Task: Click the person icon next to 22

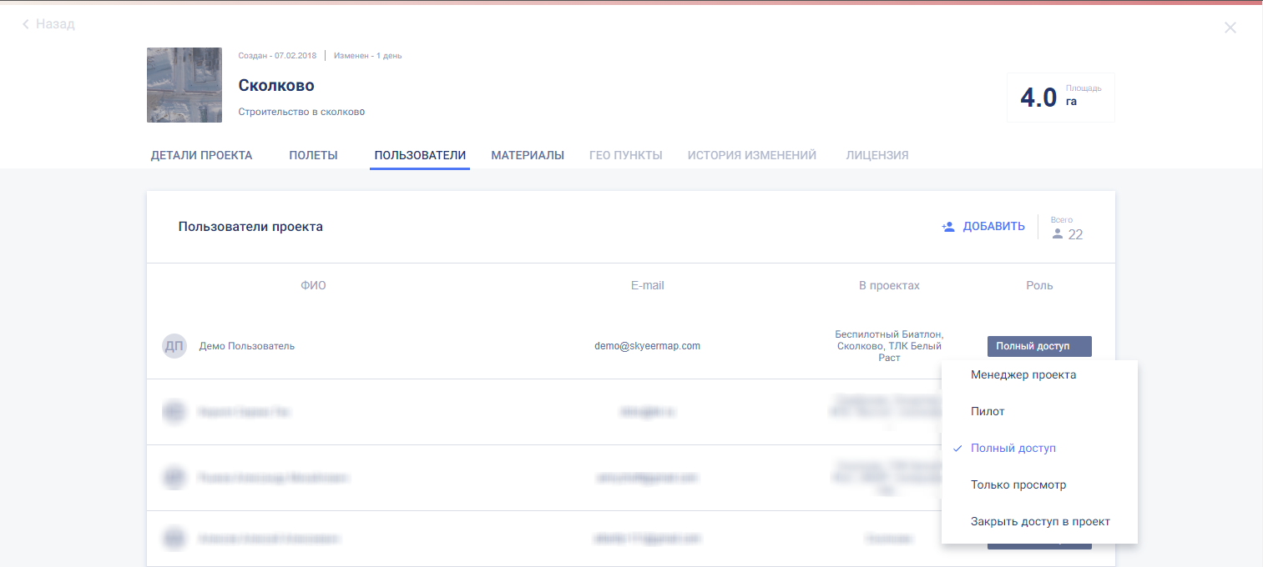Action: coord(1058,234)
